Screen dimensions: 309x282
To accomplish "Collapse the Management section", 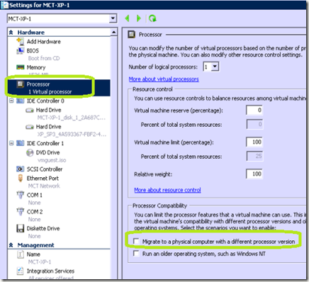I will pos(11,245).
